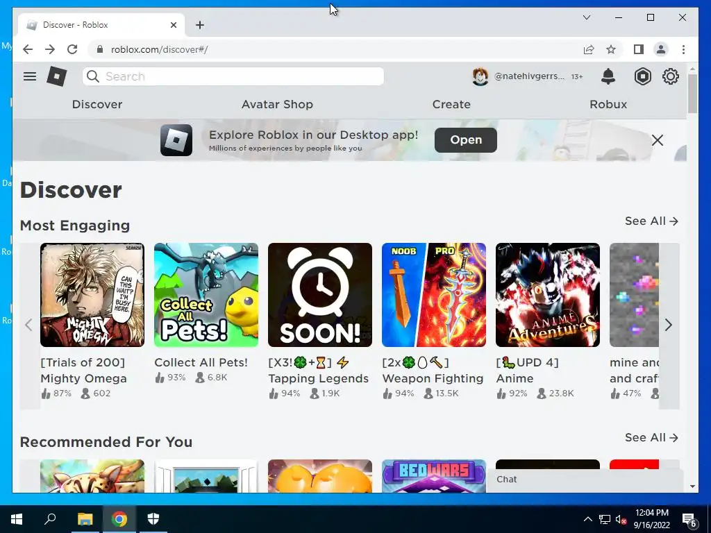Image resolution: width=711 pixels, height=533 pixels.
Task: Open the Collect All Pets! thumbnail
Action: coord(206,295)
